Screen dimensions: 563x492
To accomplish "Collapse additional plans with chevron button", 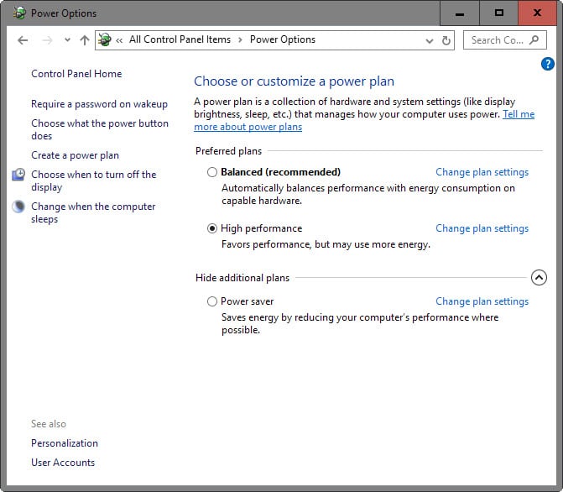I will tap(539, 277).
